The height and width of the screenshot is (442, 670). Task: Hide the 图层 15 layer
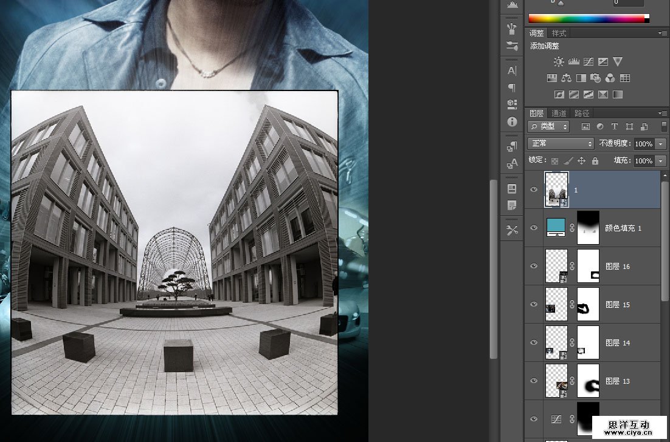point(534,304)
